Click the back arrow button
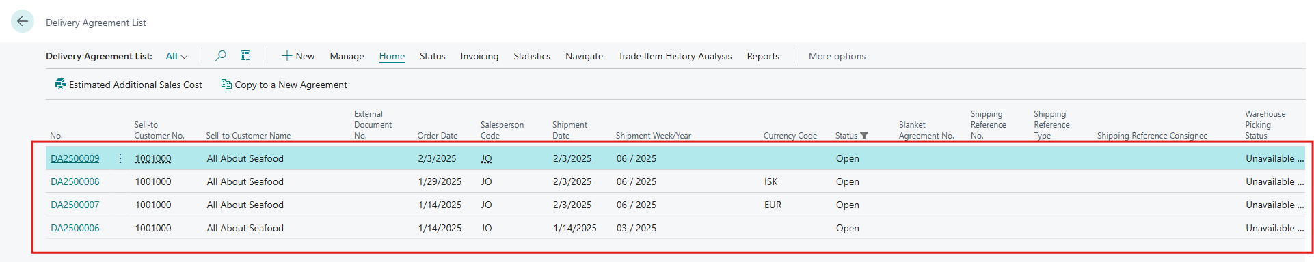This screenshot has width=1314, height=262. point(23,21)
